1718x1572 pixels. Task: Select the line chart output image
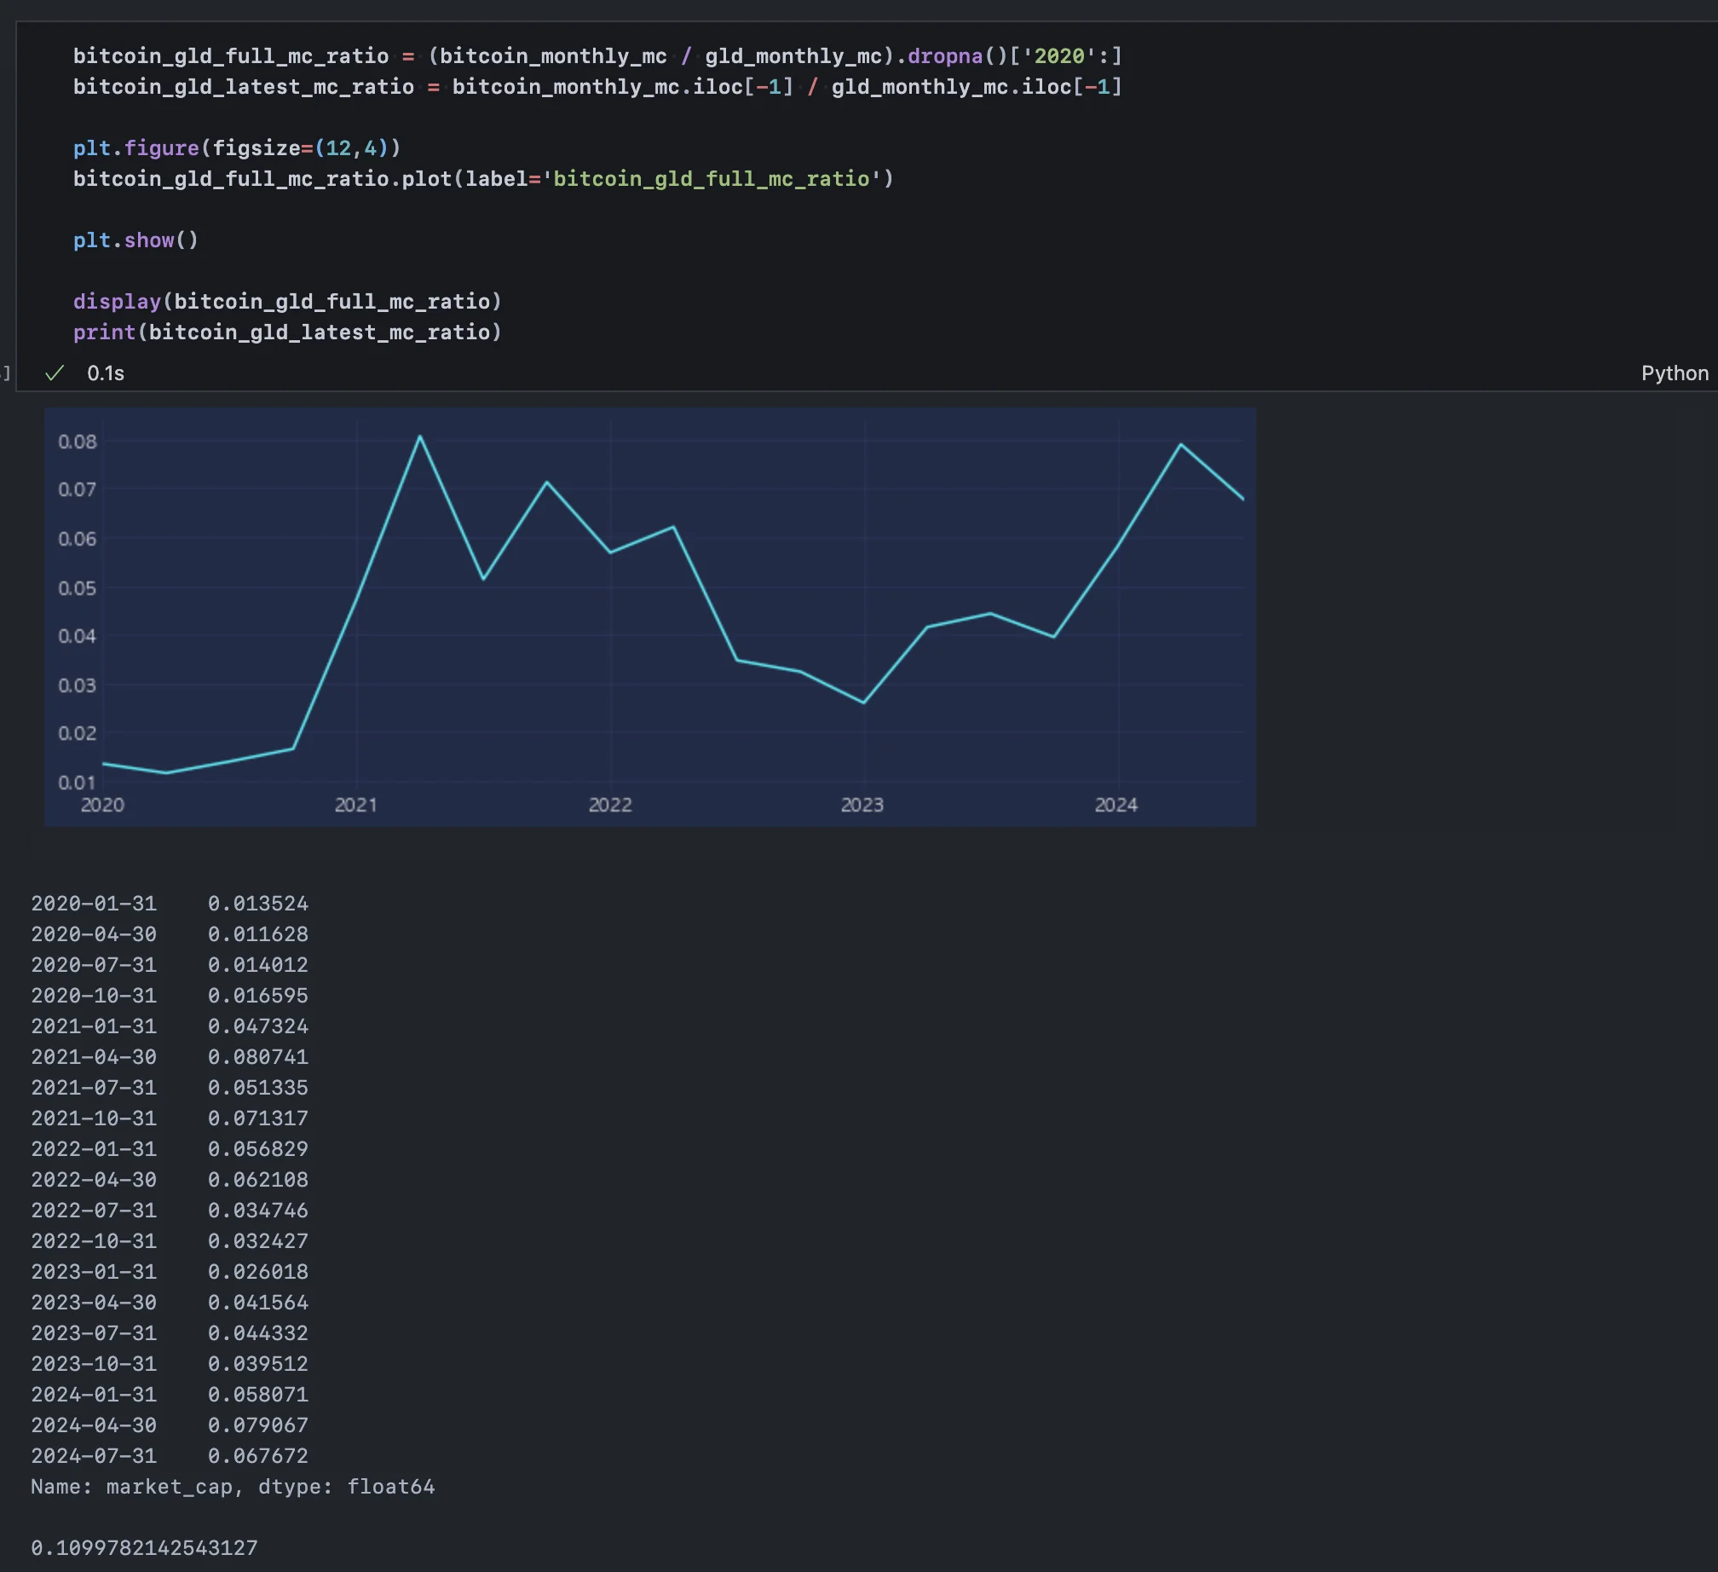(649, 616)
